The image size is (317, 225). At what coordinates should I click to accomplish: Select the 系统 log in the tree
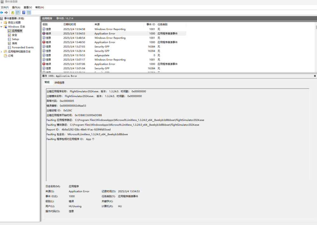click(x=14, y=43)
